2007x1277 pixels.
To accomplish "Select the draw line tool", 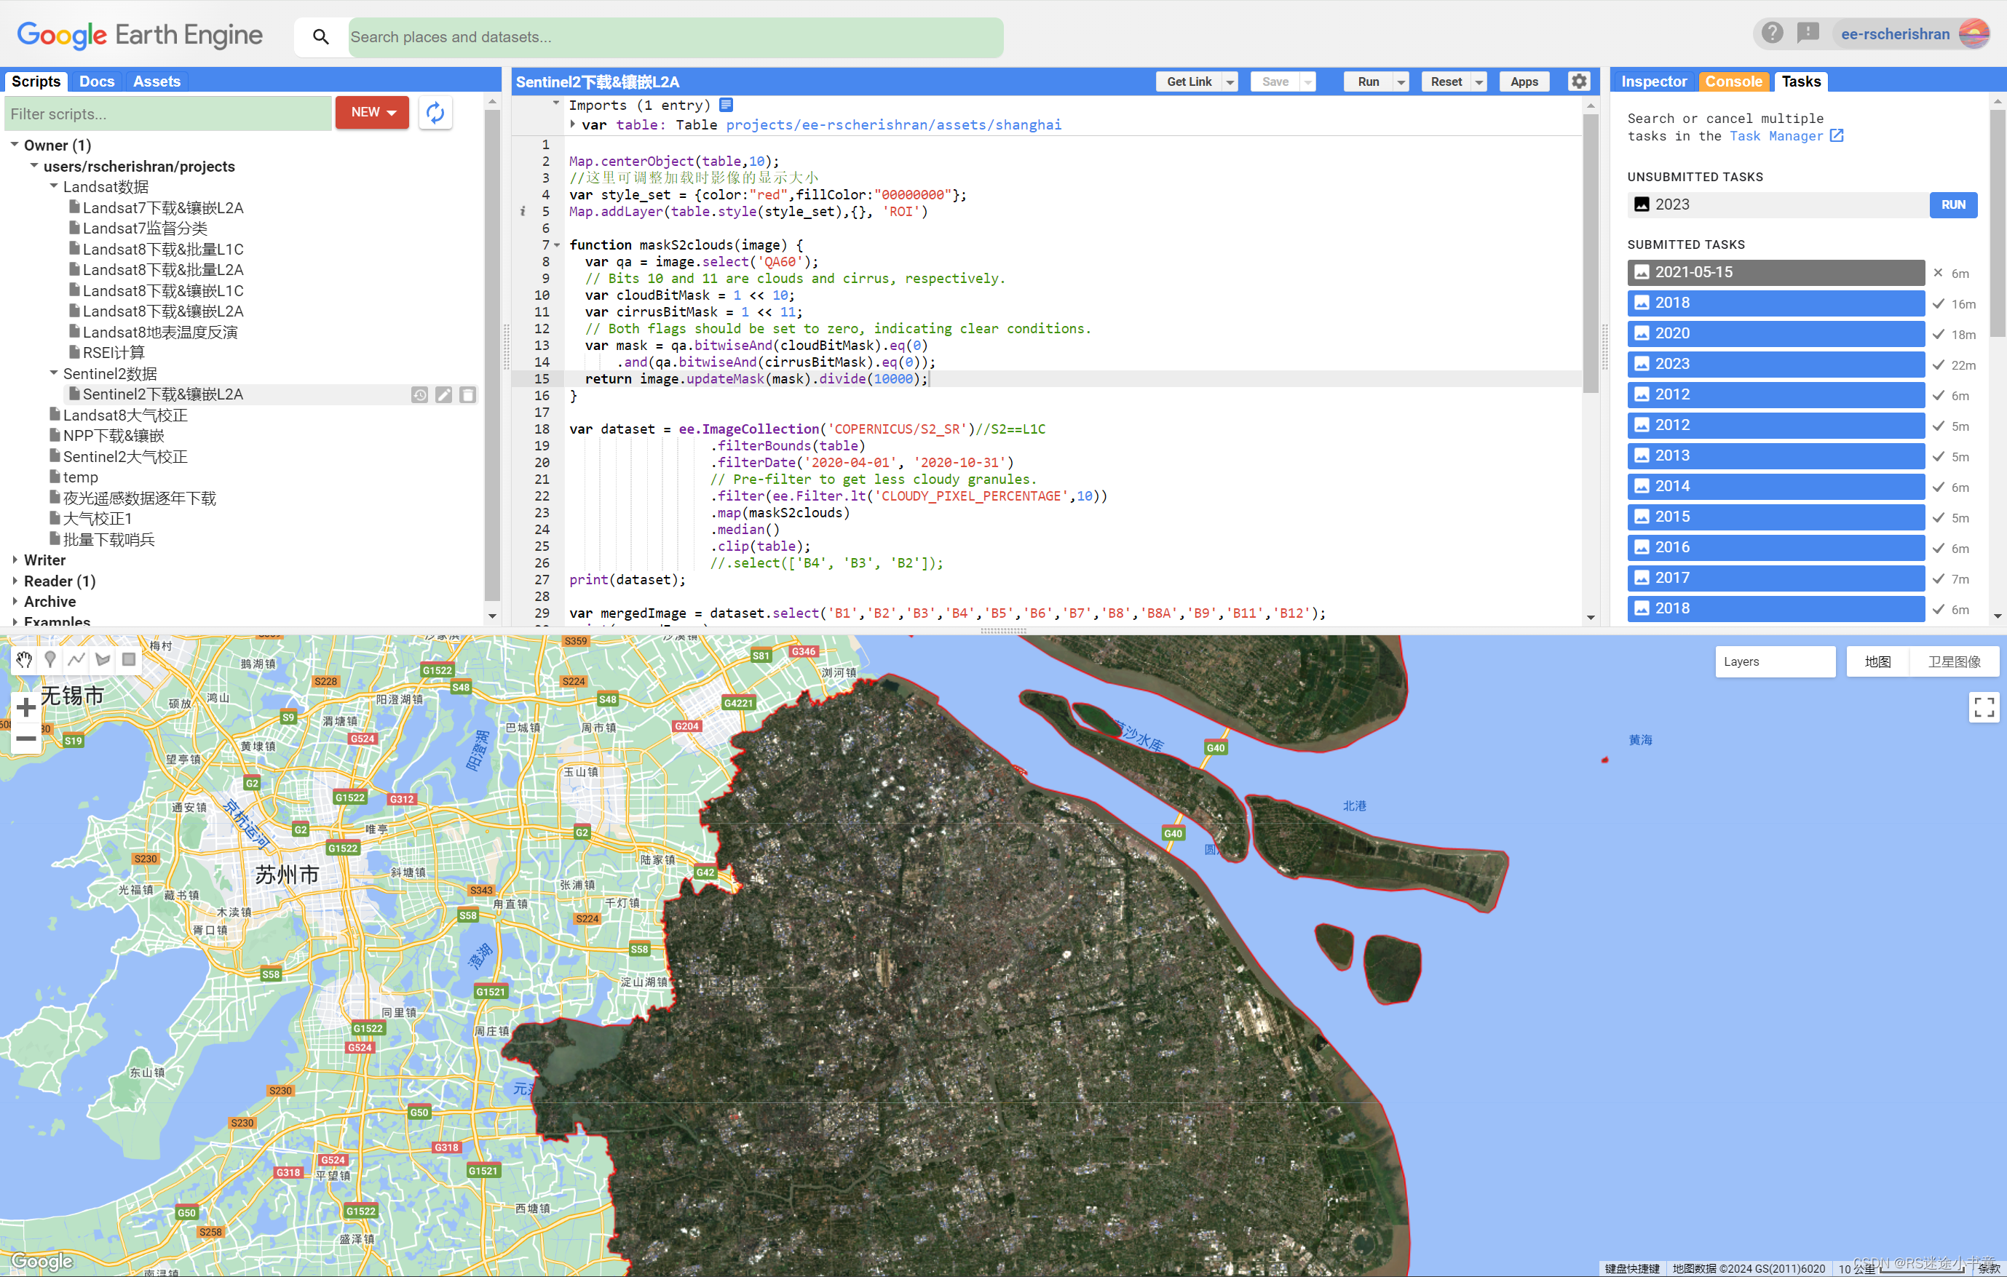I will tap(76, 660).
